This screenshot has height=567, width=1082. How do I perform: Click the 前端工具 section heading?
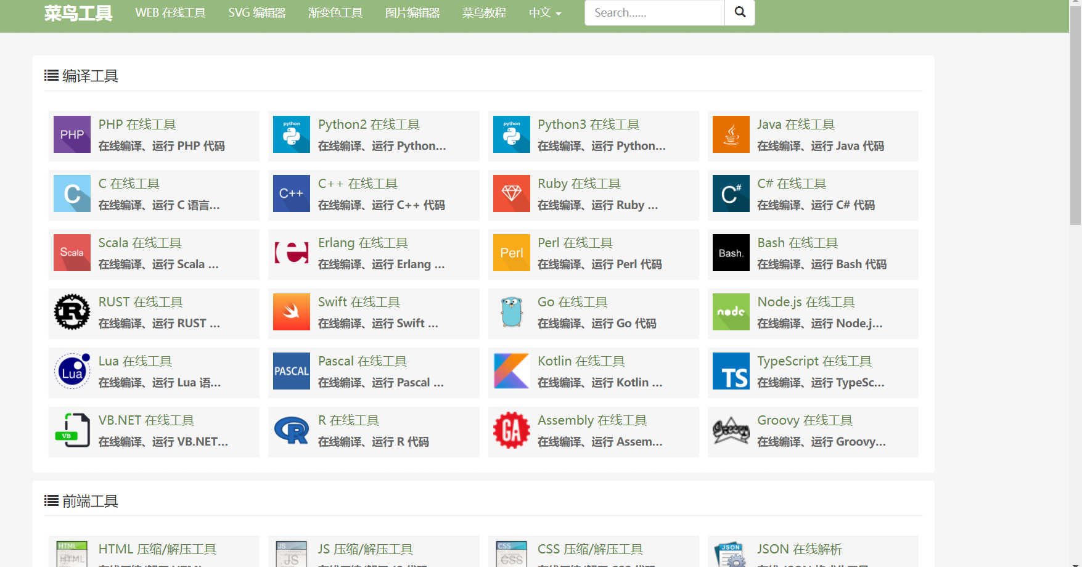pos(81,501)
